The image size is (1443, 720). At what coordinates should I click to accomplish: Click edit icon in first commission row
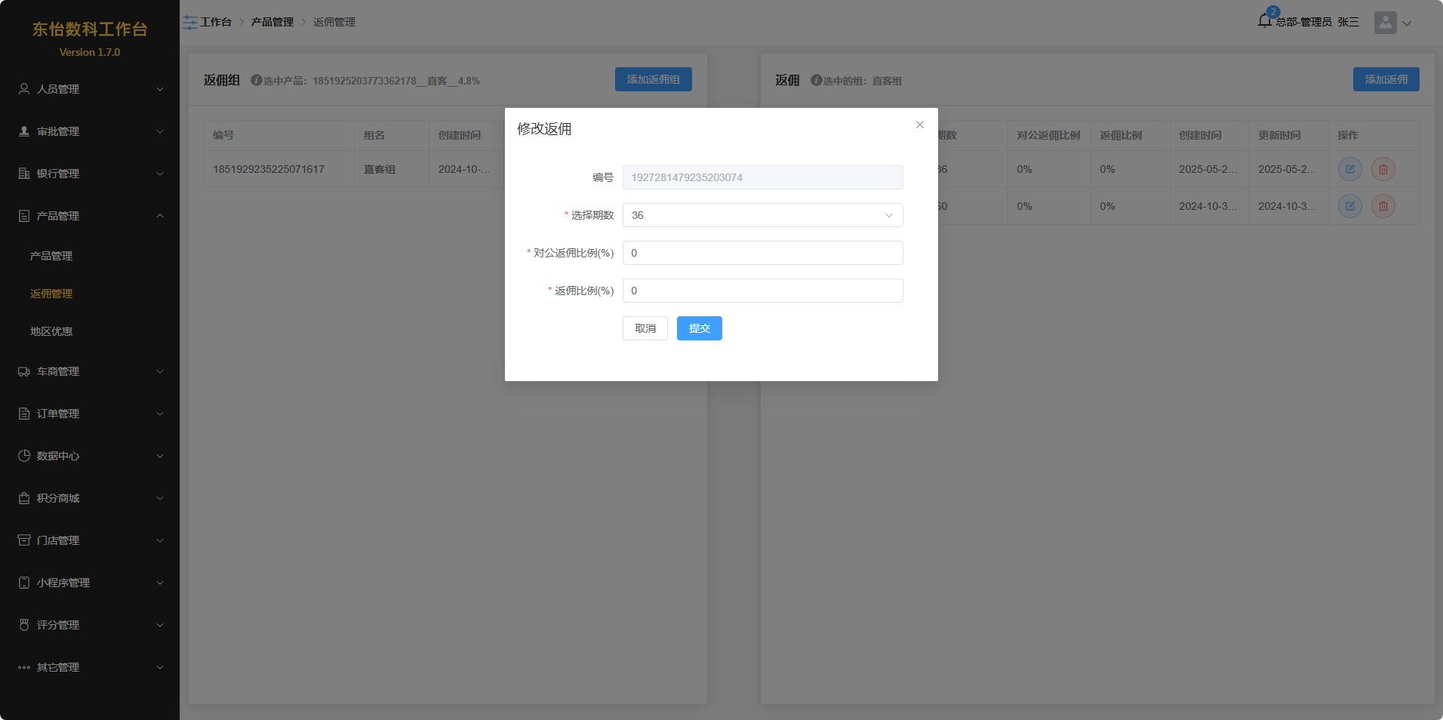[1349, 169]
